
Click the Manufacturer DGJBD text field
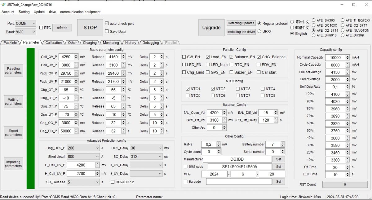(237, 159)
